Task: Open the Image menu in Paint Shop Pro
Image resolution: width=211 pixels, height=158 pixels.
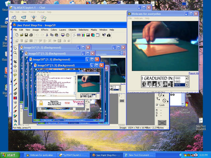Action: [36, 30]
